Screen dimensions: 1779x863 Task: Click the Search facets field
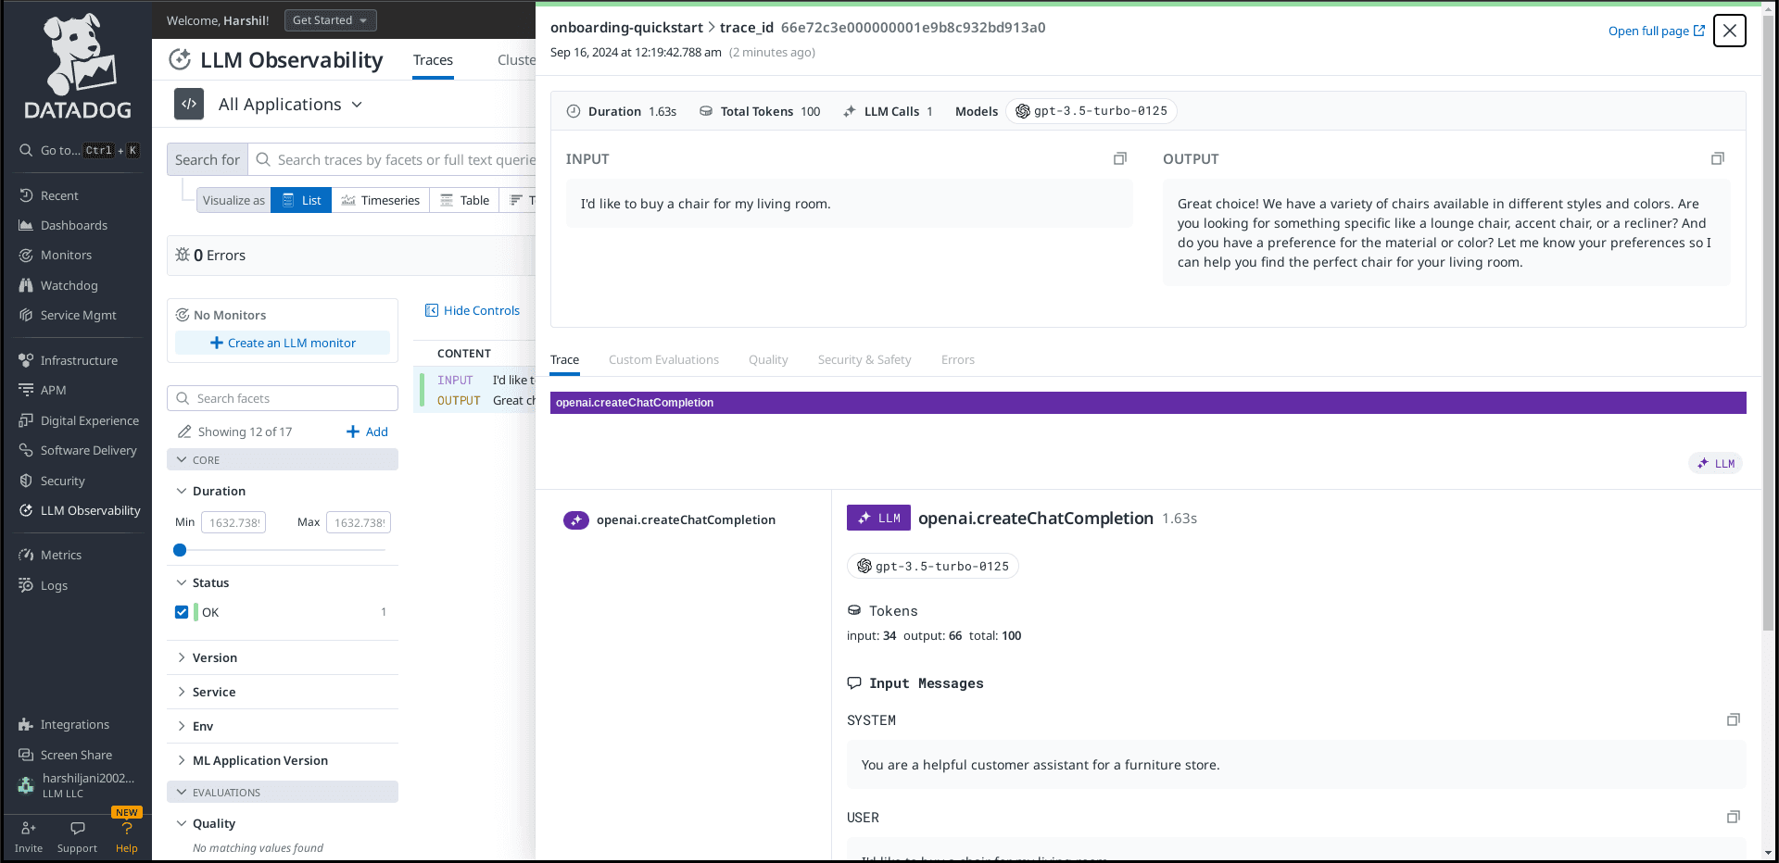(x=283, y=398)
